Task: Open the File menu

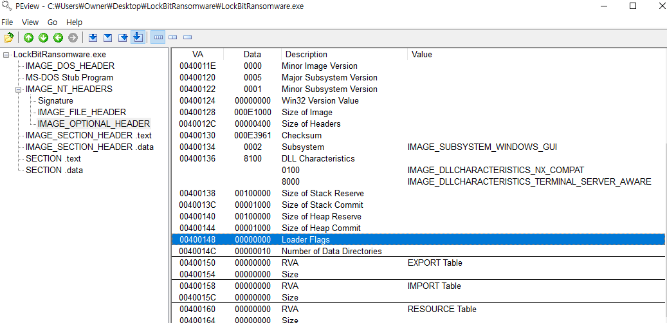Action: point(7,22)
